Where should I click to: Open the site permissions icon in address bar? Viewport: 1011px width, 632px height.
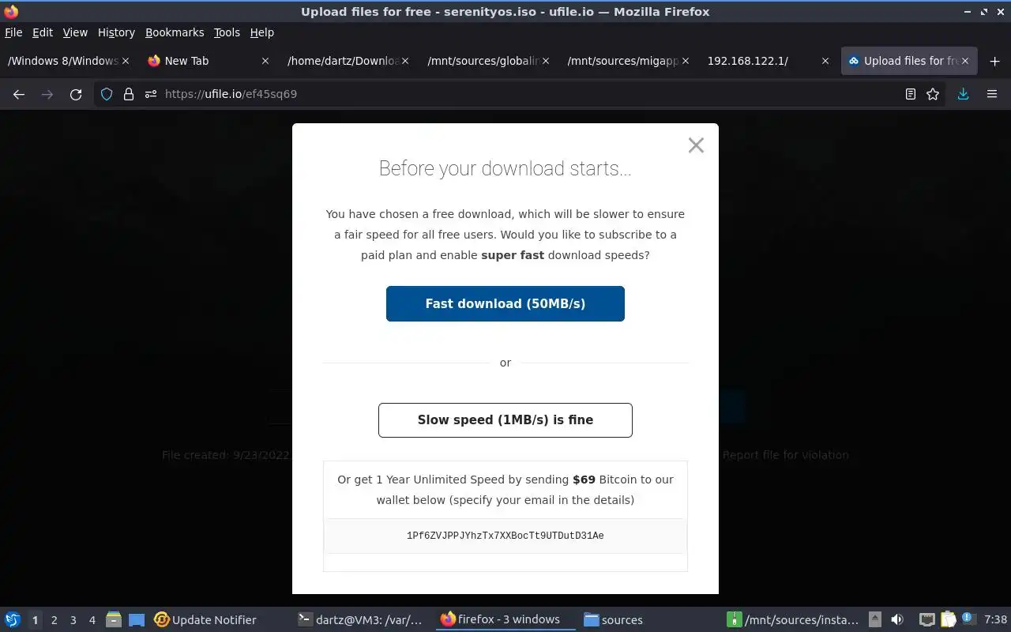coord(151,94)
